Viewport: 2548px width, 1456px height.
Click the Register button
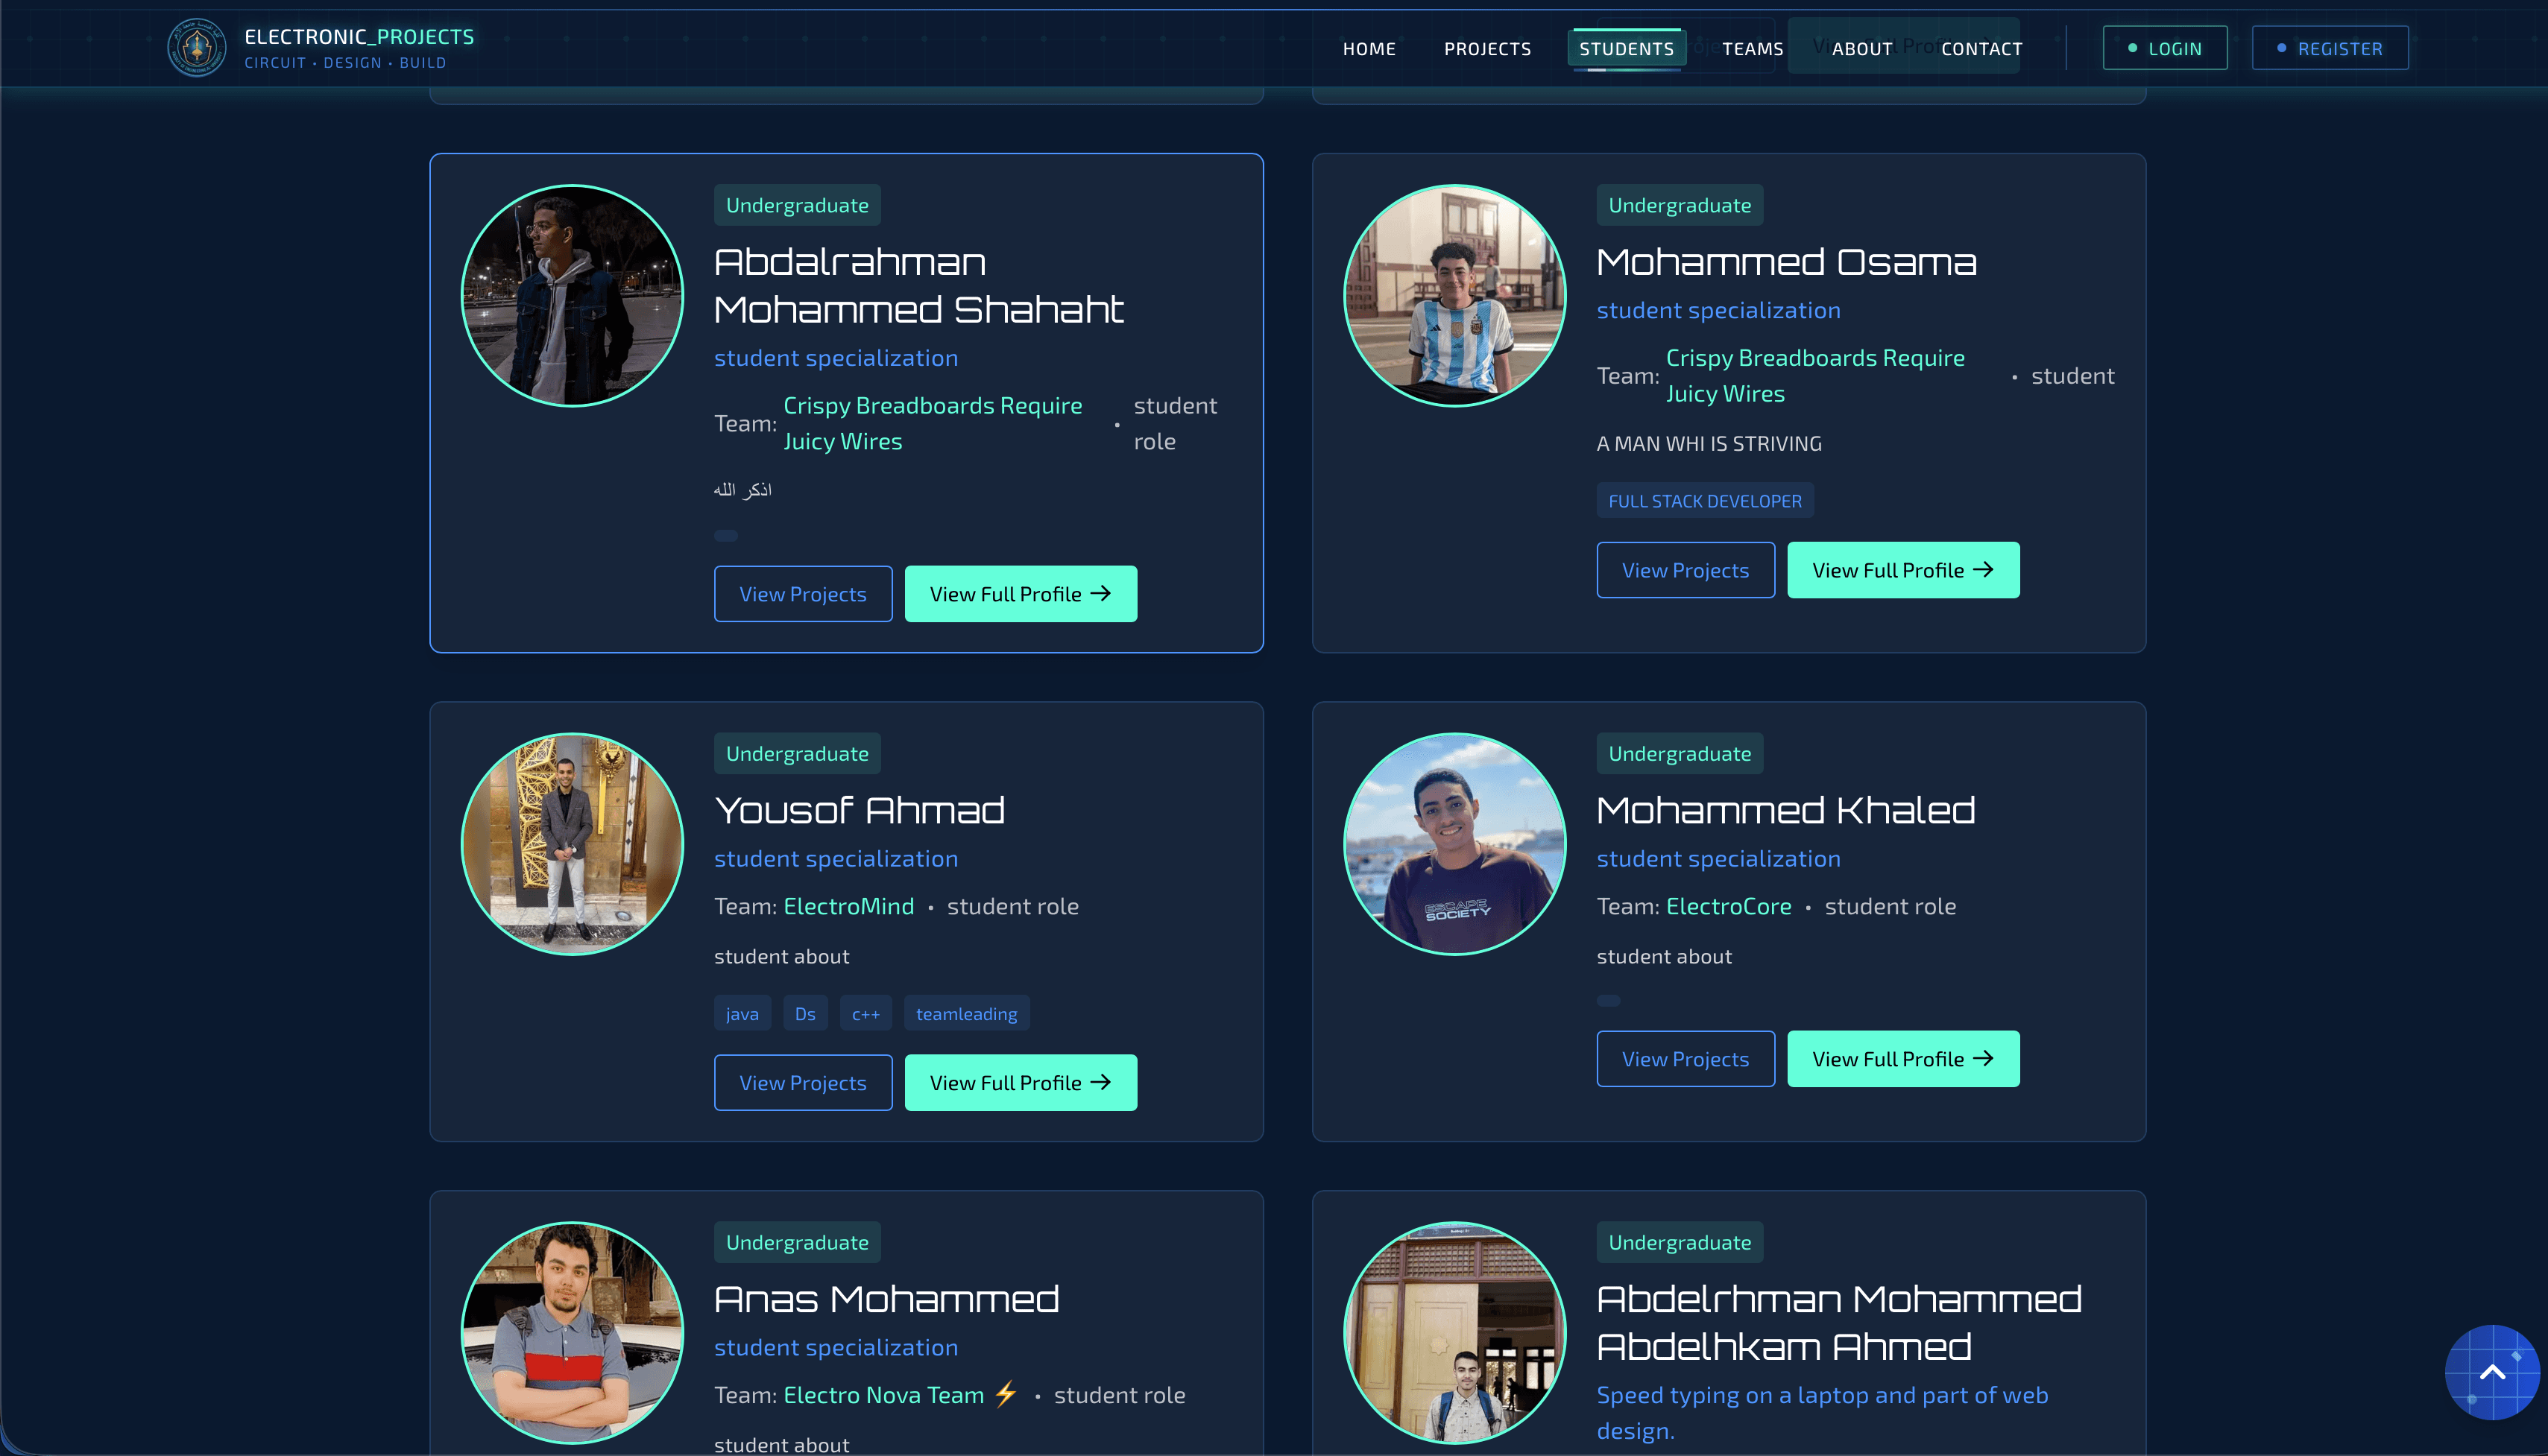coord(2330,48)
